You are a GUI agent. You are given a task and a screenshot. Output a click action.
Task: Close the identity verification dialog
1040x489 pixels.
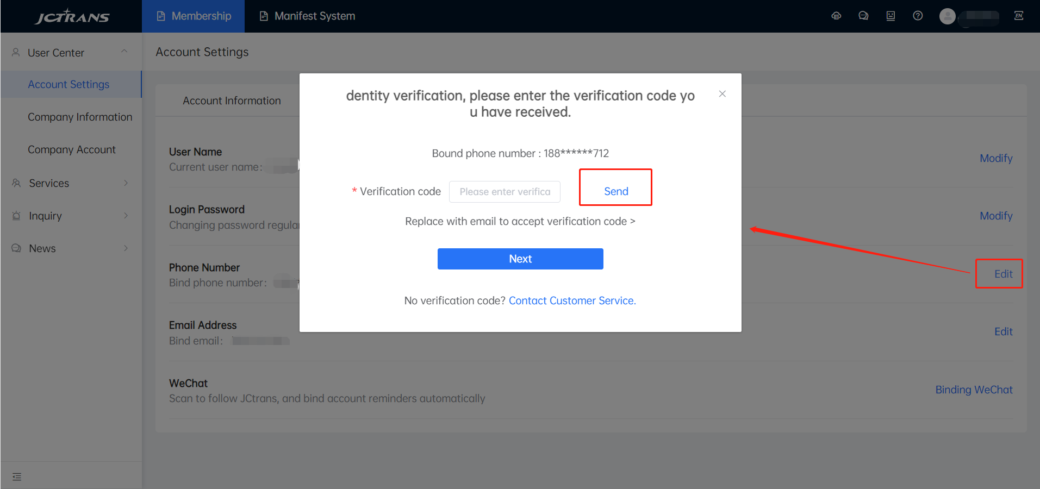(x=722, y=94)
